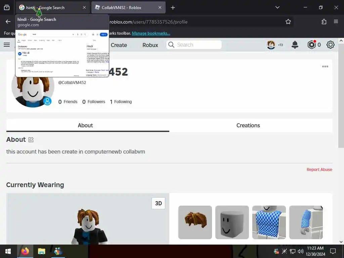Click the hindi Google Search tab preview thumbnail
Viewport: 344px width, 258px height.
point(62,53)
